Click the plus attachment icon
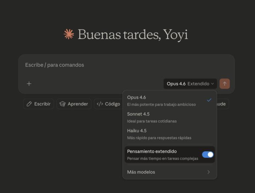The image size is (255, 193). (29, 84)
